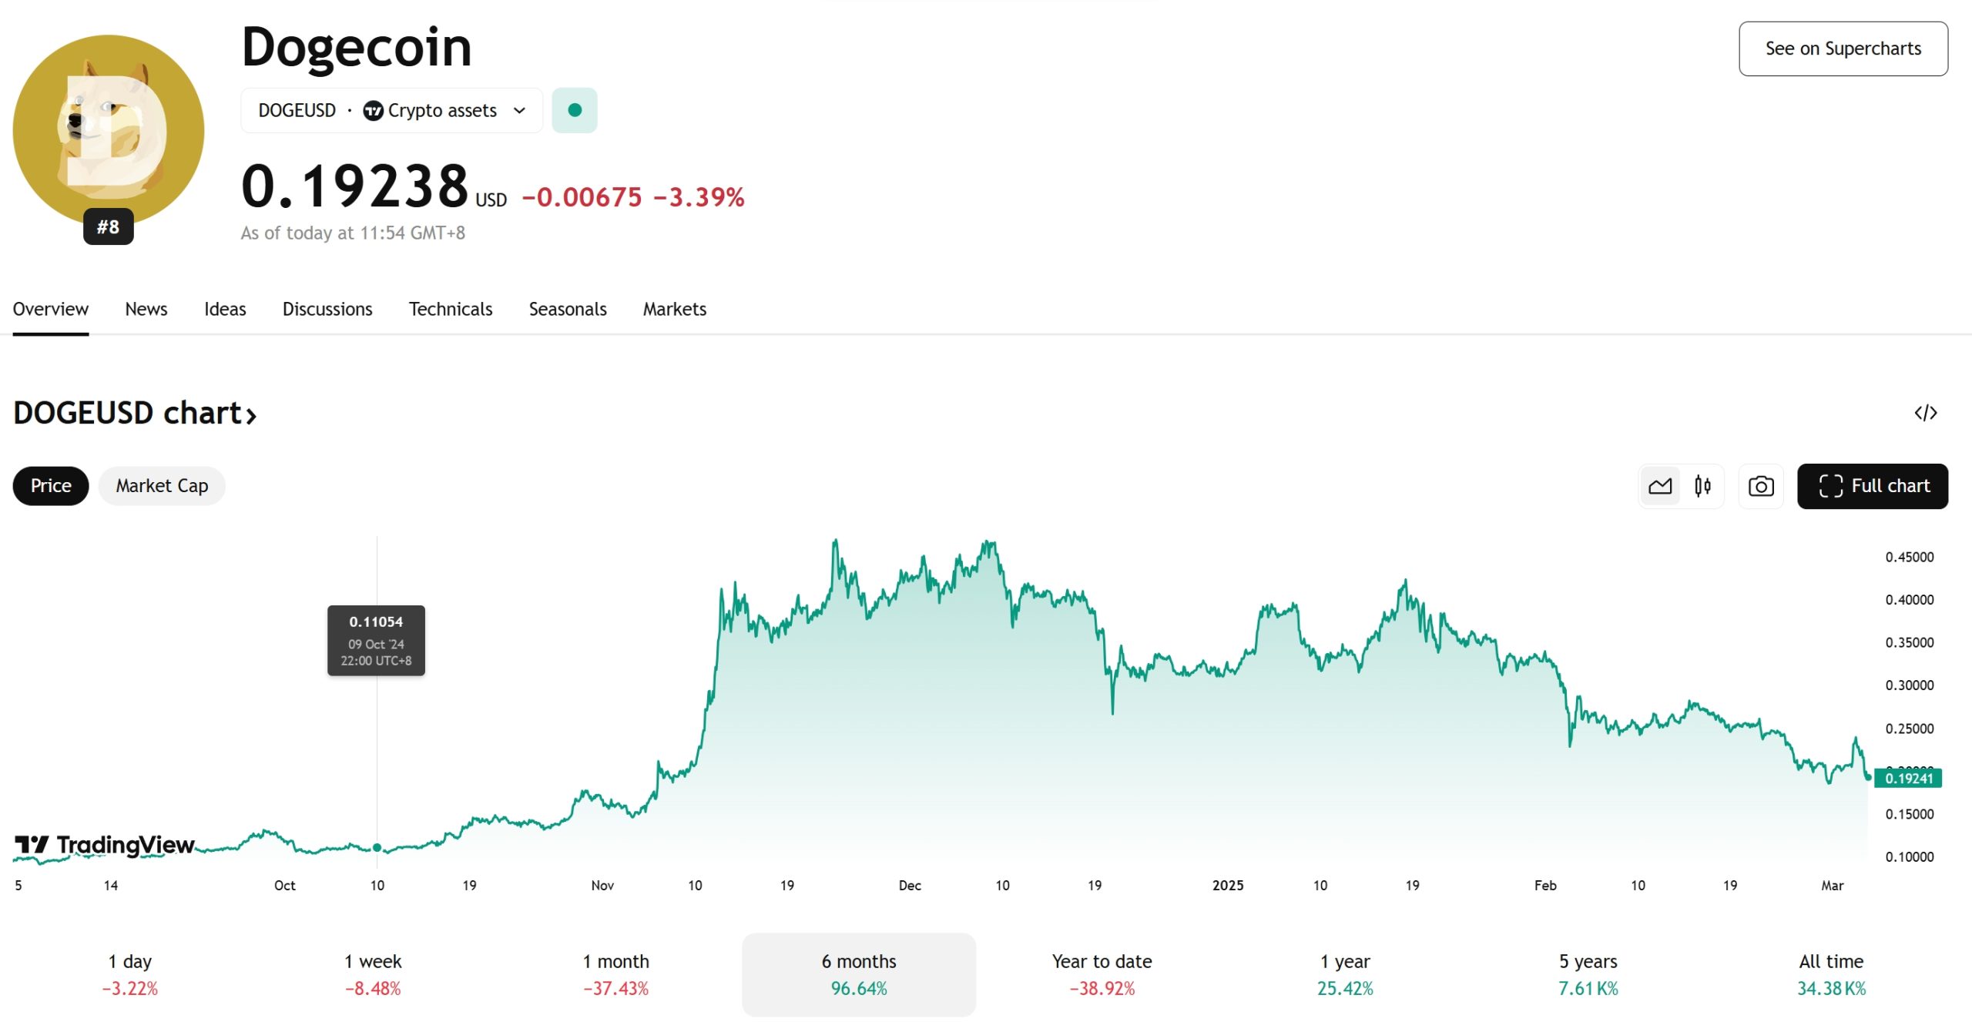
Task: Select the 1 year range
Action: (1345, 974)
